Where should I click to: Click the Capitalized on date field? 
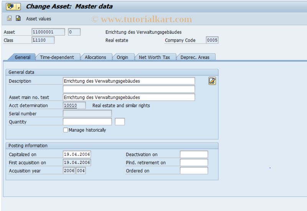point(77,154)
